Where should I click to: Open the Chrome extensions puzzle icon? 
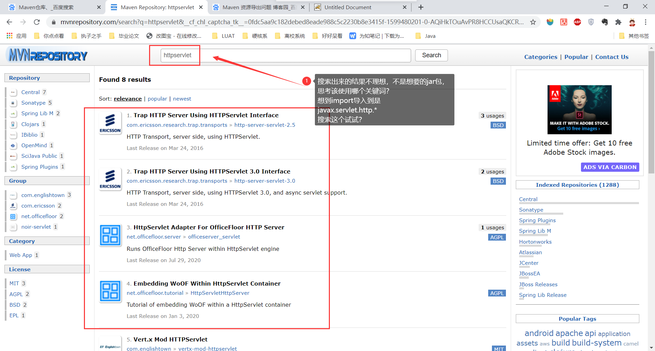point(618,22)
